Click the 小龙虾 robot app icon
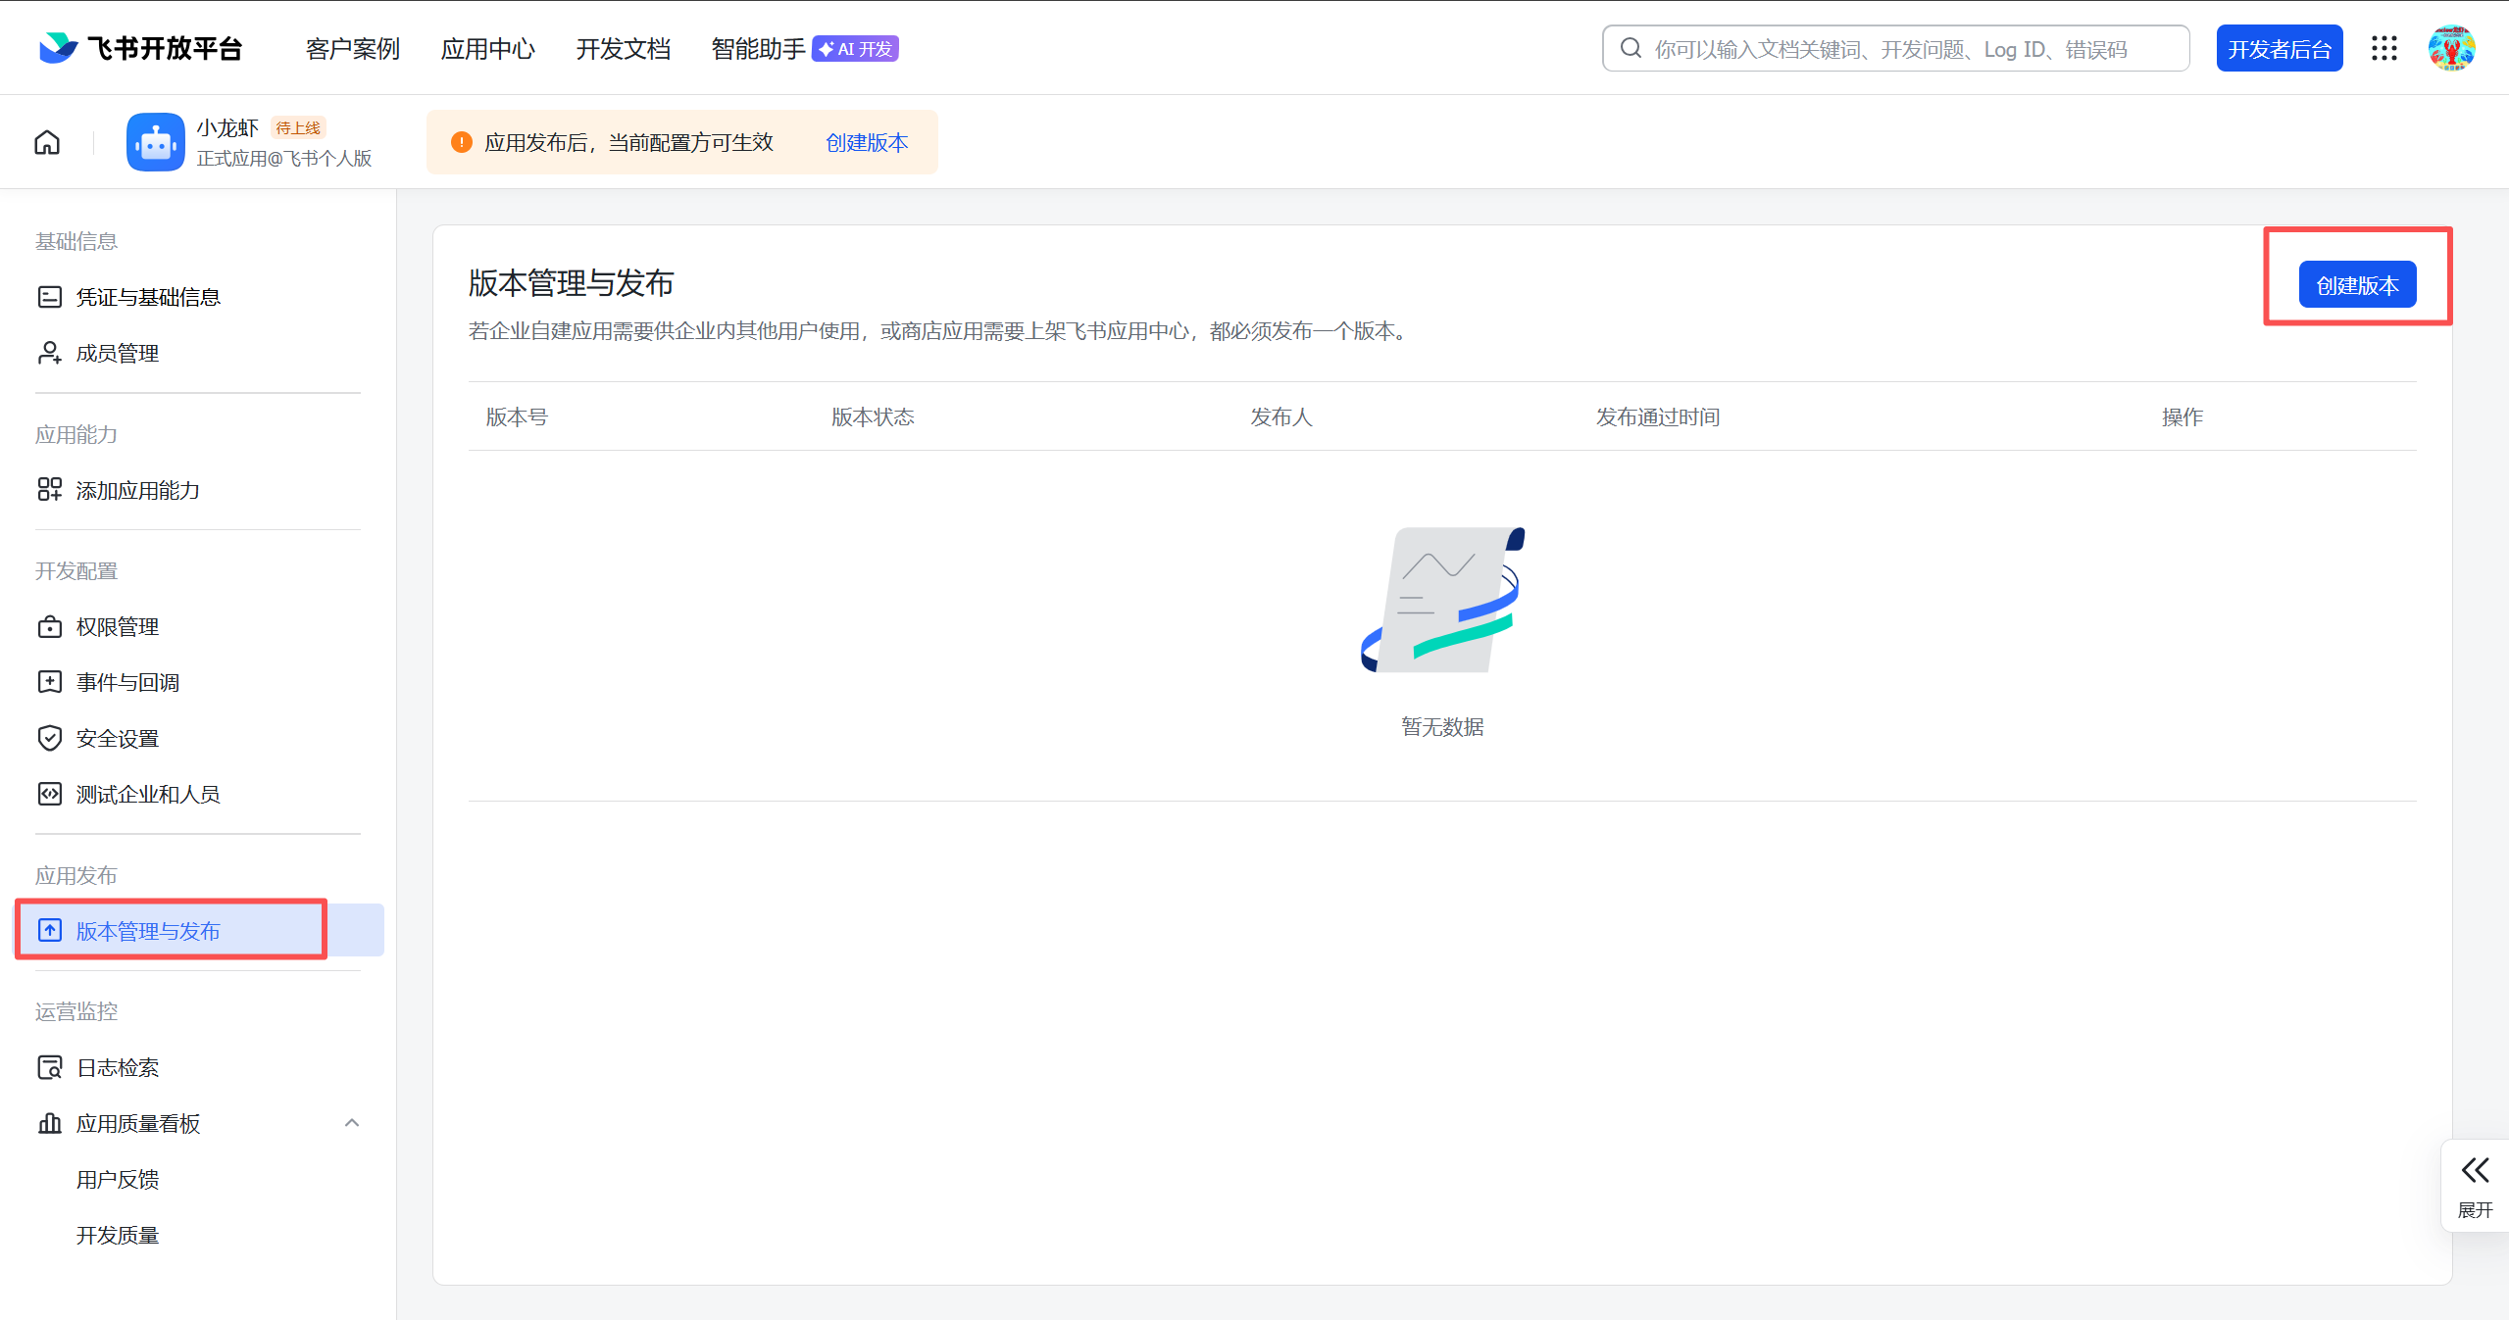2509x1320 pixels. (155, 142)
